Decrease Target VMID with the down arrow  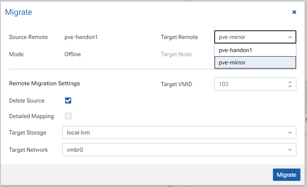[290, 87]
